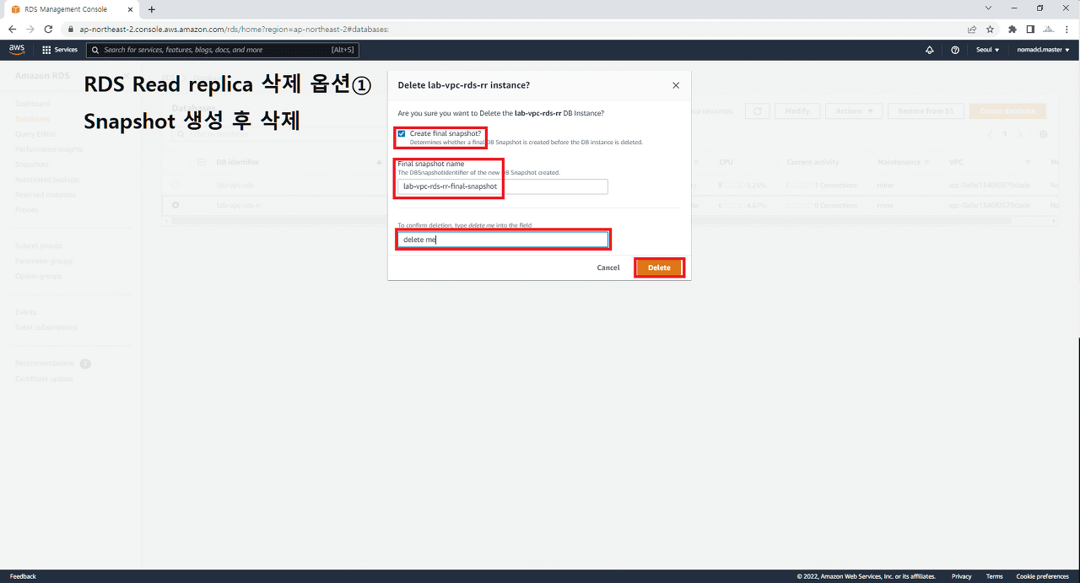The image size is (1080, 583).
Task: Close the RDS Management Console tab
Action: click(x=132, y=9)
